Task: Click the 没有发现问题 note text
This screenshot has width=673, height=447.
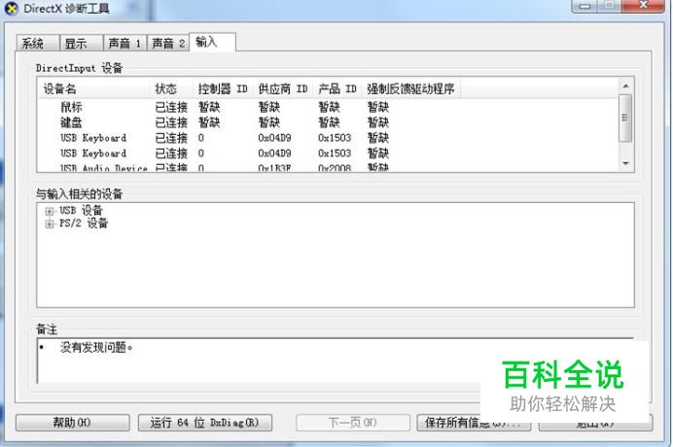Action: pyautogui.click(x=96, y=347)
